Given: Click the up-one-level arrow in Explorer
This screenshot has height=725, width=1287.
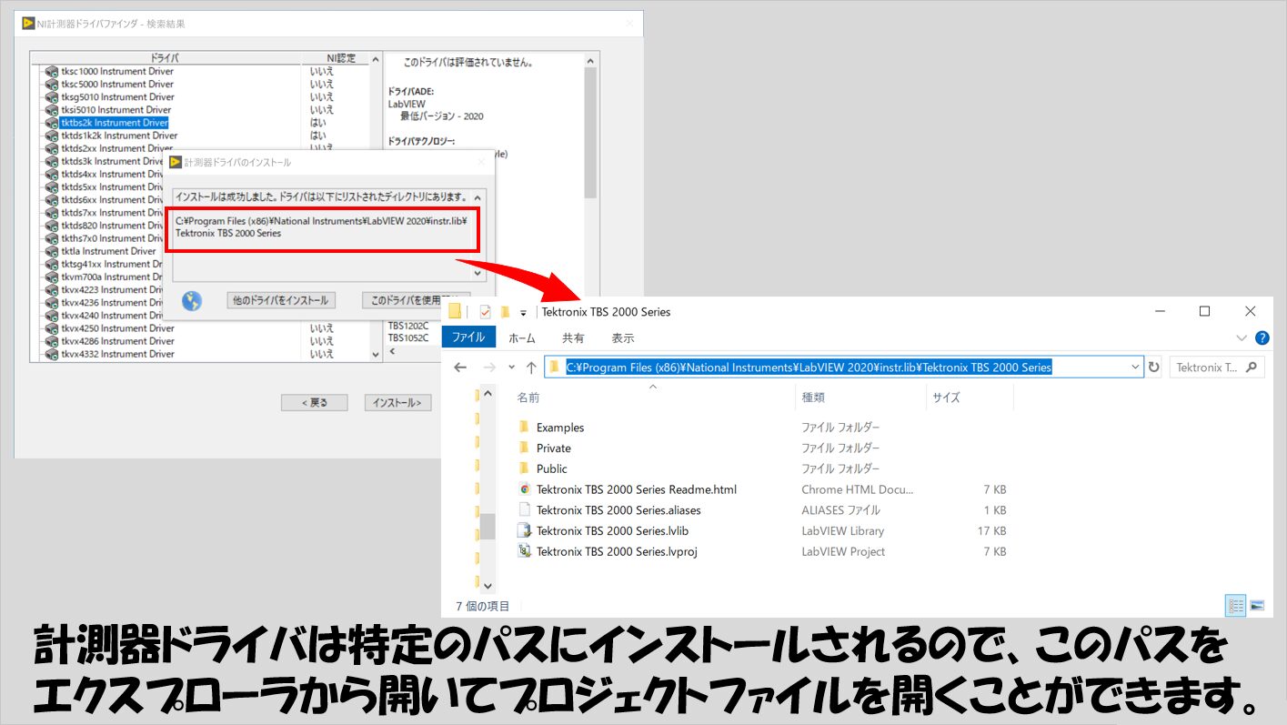Looking at the screenshot, I should pos(531,368).
